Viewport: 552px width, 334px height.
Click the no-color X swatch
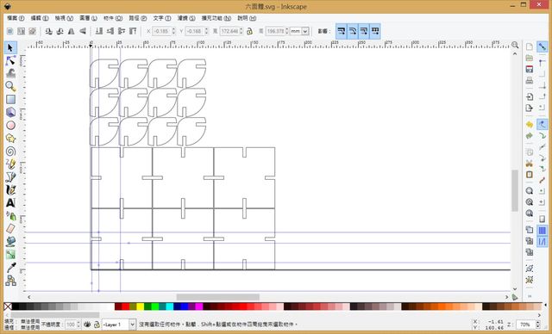point(8,307)
